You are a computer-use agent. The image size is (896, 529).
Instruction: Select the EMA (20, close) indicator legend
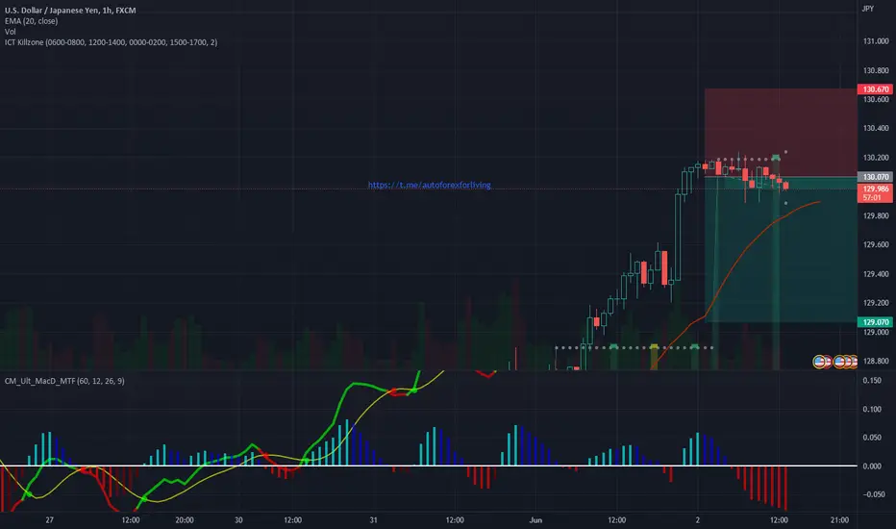pyautogui.click(x=31, y=21)
